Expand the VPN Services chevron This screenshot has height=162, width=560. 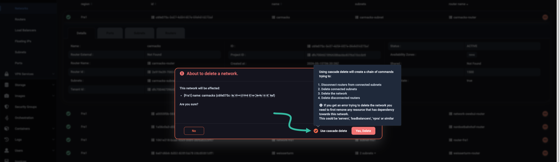pyautogui.click(x=53, y=74)
